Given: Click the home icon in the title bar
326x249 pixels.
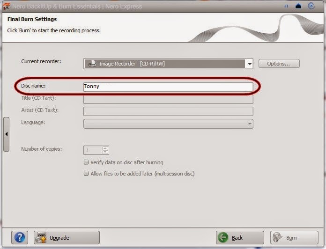Looking at the screenshot, I should (x=298, y=6).
